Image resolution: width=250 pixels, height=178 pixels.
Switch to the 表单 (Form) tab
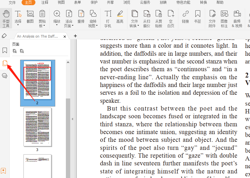[x=77, y=3]
